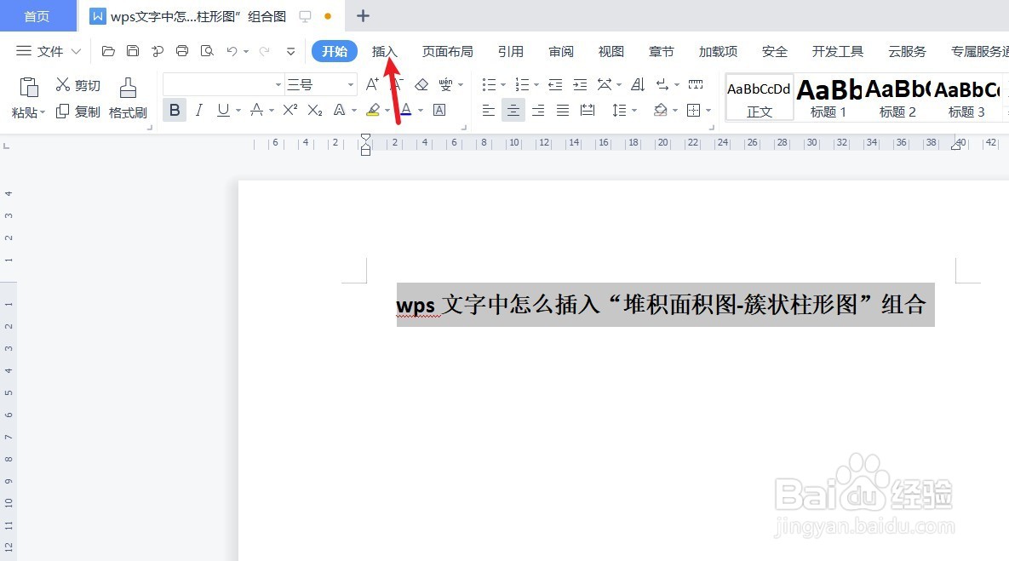Image resolution: width=1009 pixels, height=561 pixels.
Task: Open print preview icon
Action: pos(207,51)
